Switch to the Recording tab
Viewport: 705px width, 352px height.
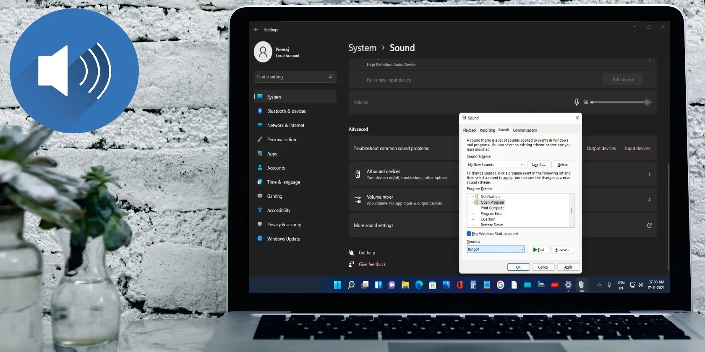(487, 130)
